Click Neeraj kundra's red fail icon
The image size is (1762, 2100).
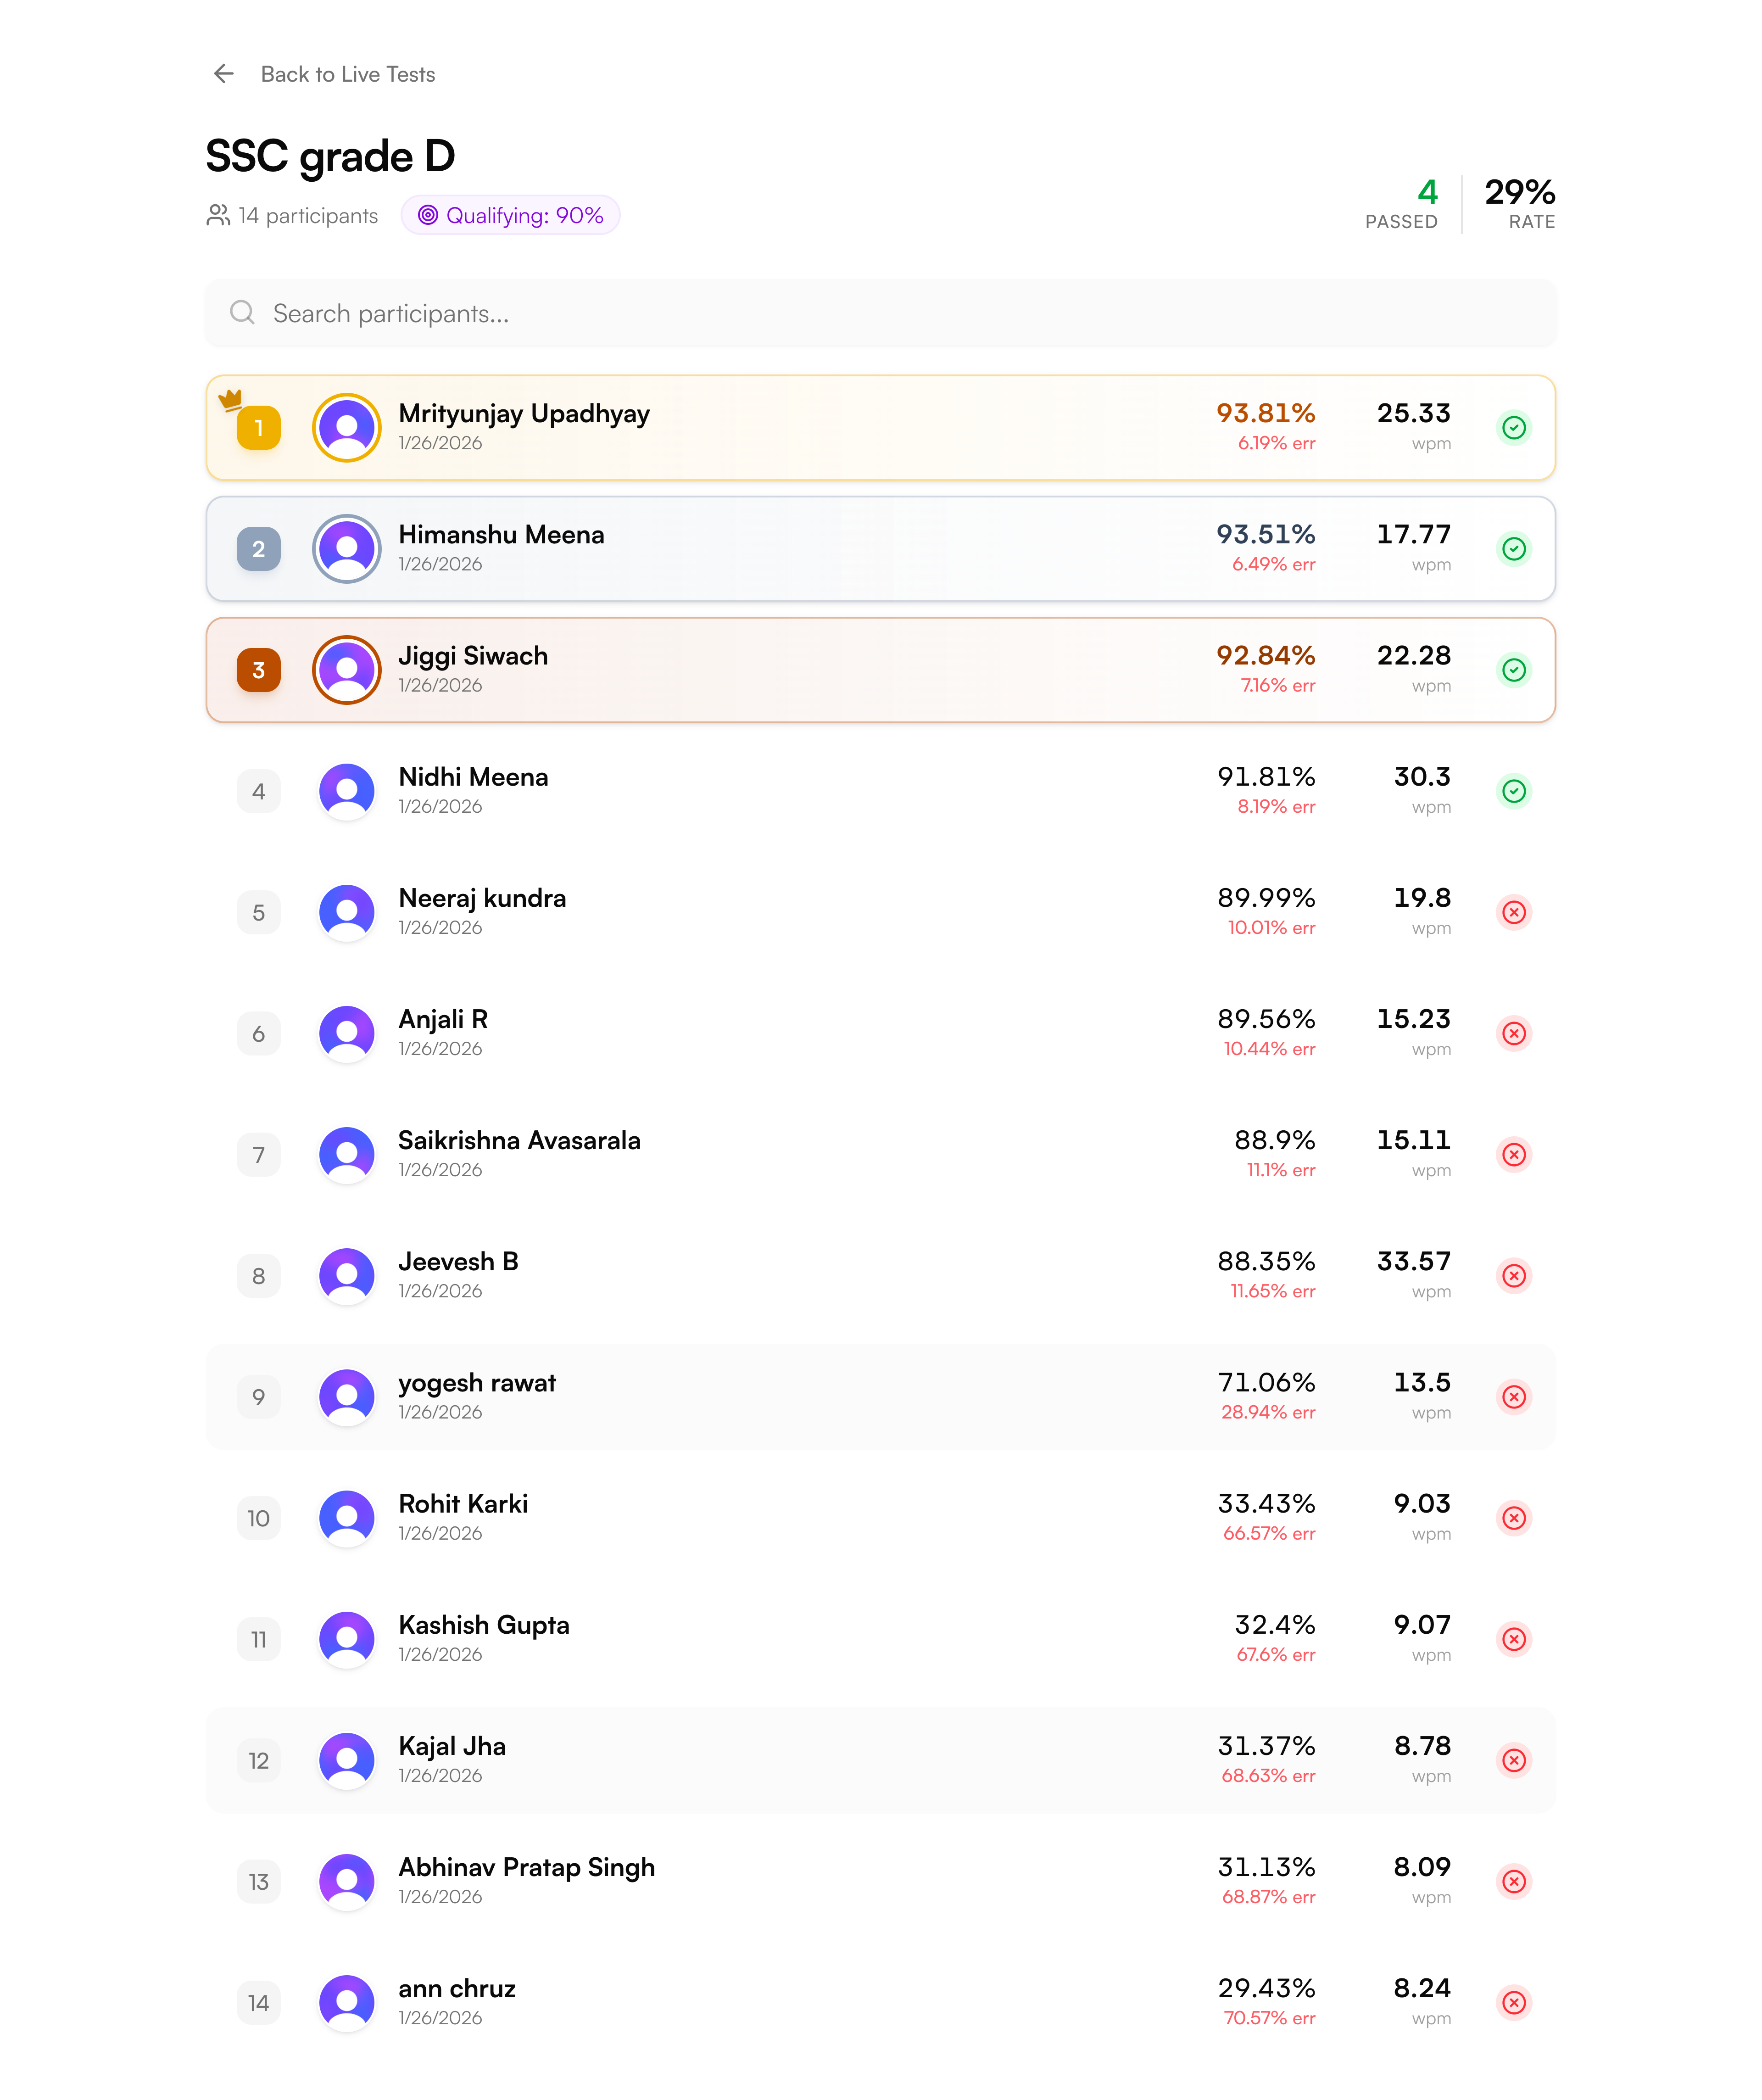(x=1514, y=912)
